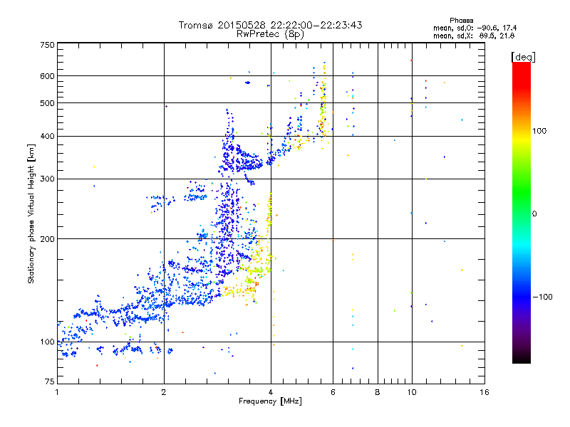Click the y-axis tick label '200'
This screenshot has width=570, height=427.
pyautogui.click(x=47, y=239)
